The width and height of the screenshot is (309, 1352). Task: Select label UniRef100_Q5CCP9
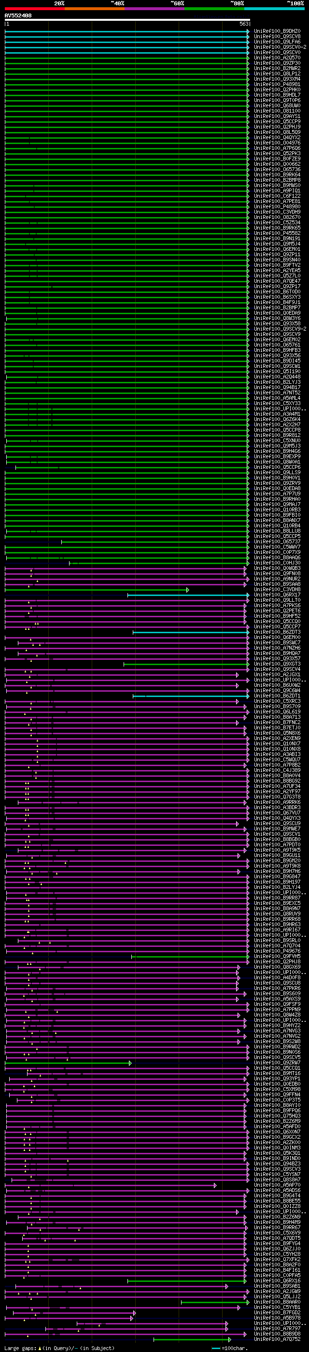tap(278, 122)
